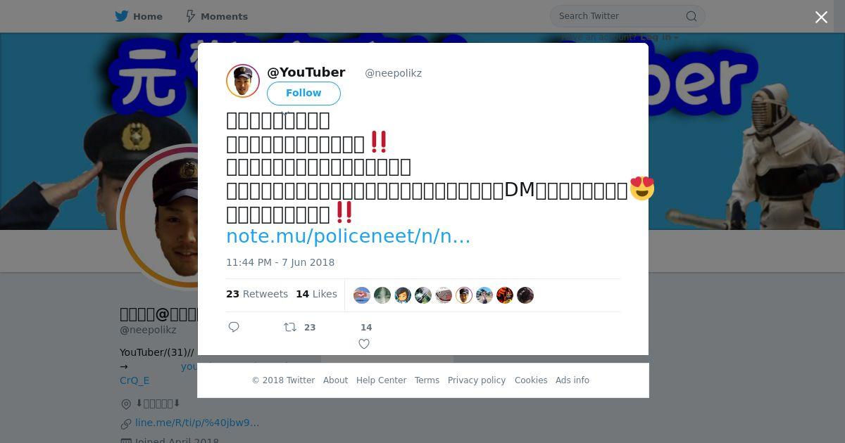Open the line.me profile link

click(197, 423)
